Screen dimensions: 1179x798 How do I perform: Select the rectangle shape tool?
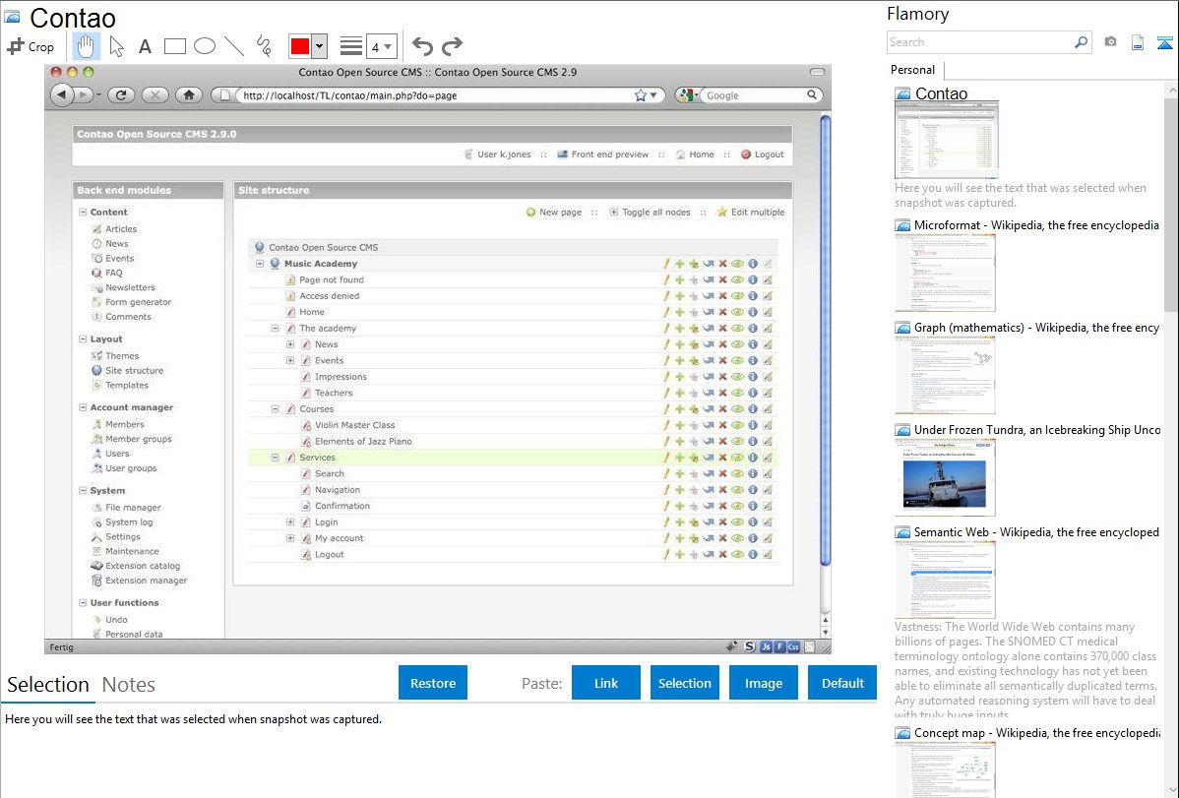(x=174, y=46)
